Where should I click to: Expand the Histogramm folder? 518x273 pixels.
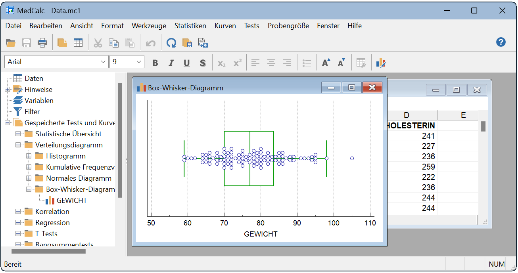coord(29,156)
